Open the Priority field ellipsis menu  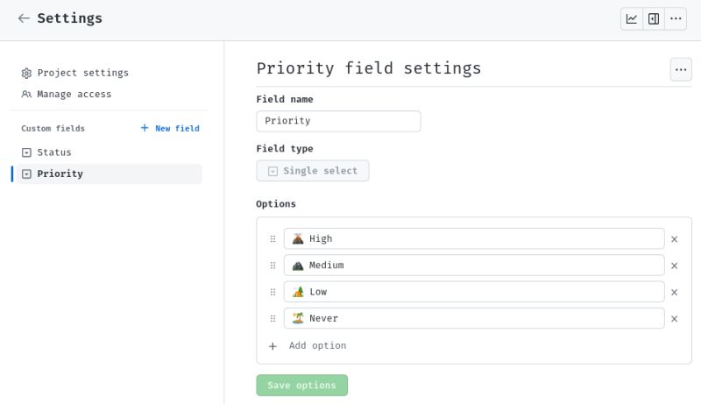(x=681, y=69)
